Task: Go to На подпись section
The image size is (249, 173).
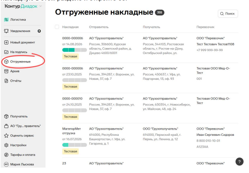Action: pos(19,52)
